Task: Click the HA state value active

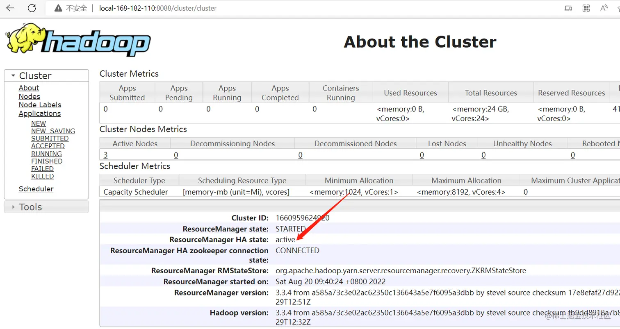Action: [285, 239]
